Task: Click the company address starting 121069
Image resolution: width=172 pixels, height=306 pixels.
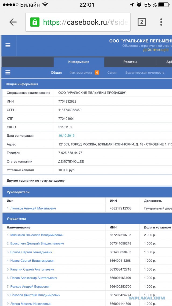Action: 115,144
